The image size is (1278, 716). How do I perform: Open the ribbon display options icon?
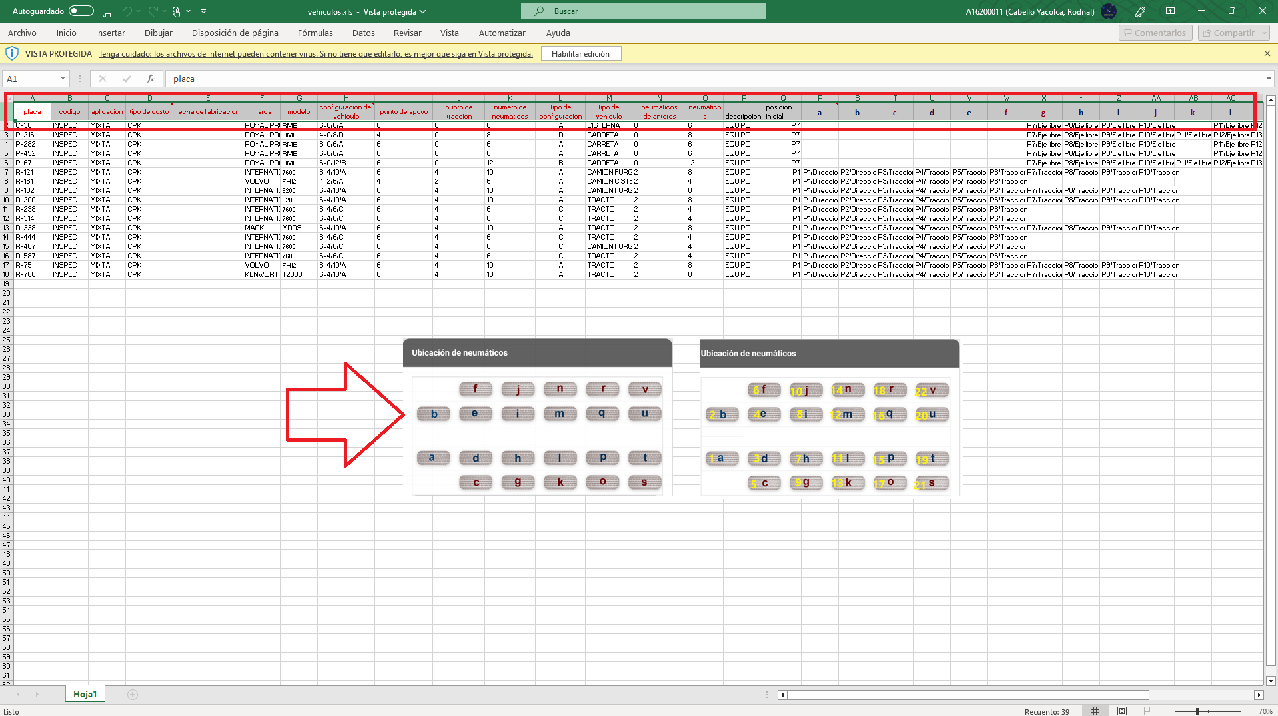1170,11
